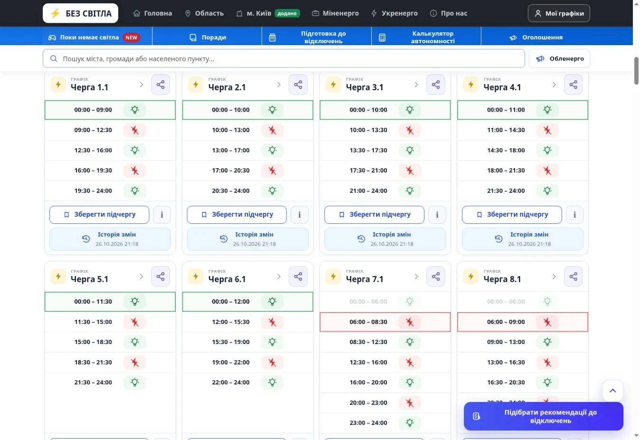Image resolution: width=640 pixels, height=440 pixels.
Task: Focus the city search input field
Action: 284,59
